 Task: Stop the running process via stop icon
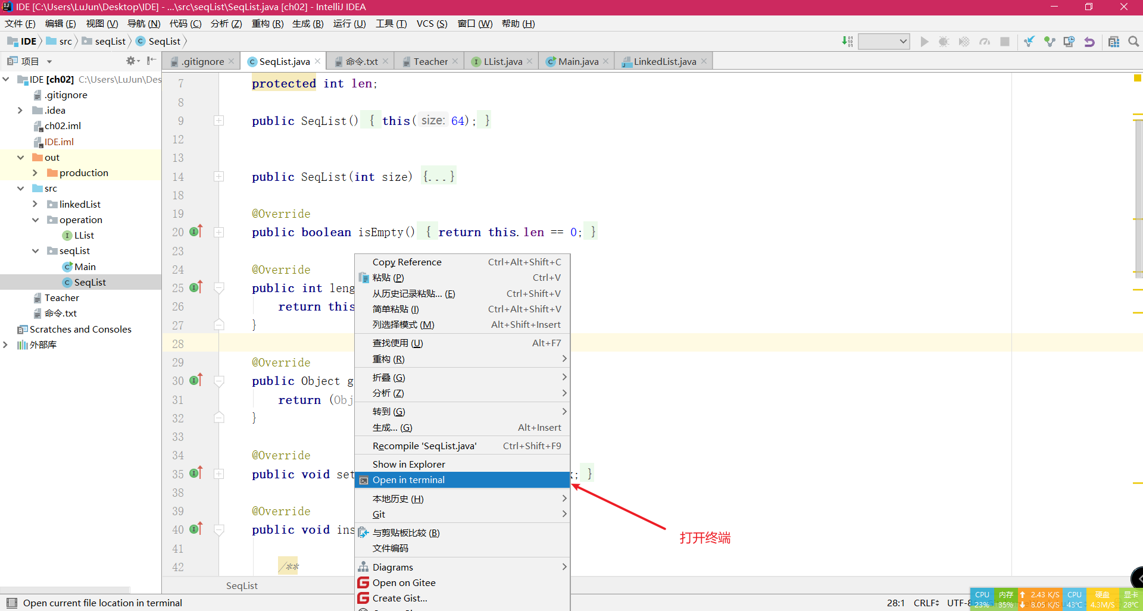coord(1005,41)
